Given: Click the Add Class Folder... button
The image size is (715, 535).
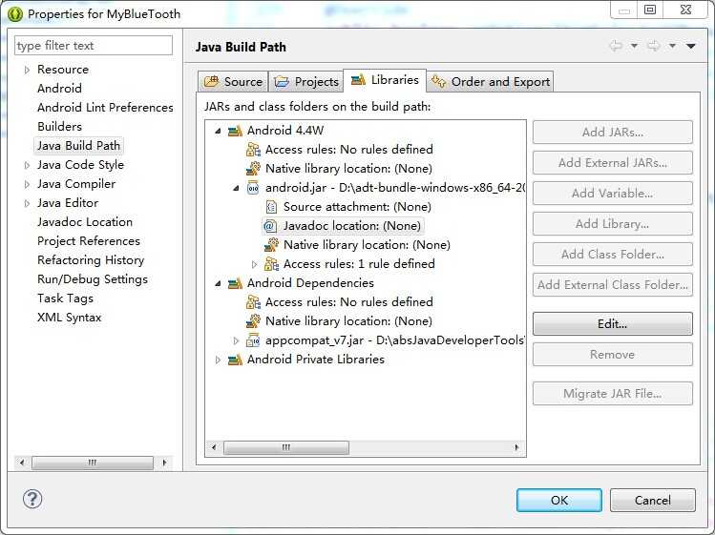Looking at the screenshot, I should tap(613, 255).
